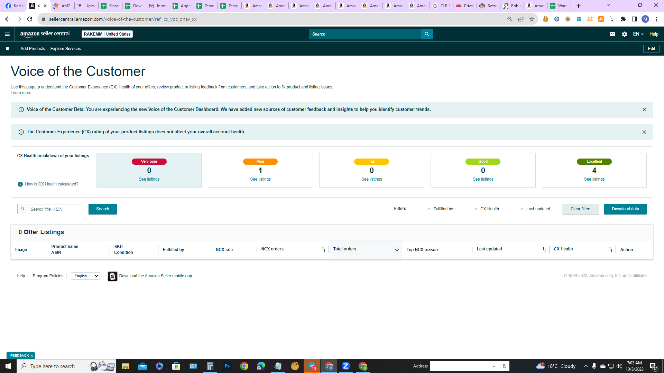This screenshot has height=373, width=664.
Task: Click Clear filters button
Action: pyautogui.click(x=581, y=209)
